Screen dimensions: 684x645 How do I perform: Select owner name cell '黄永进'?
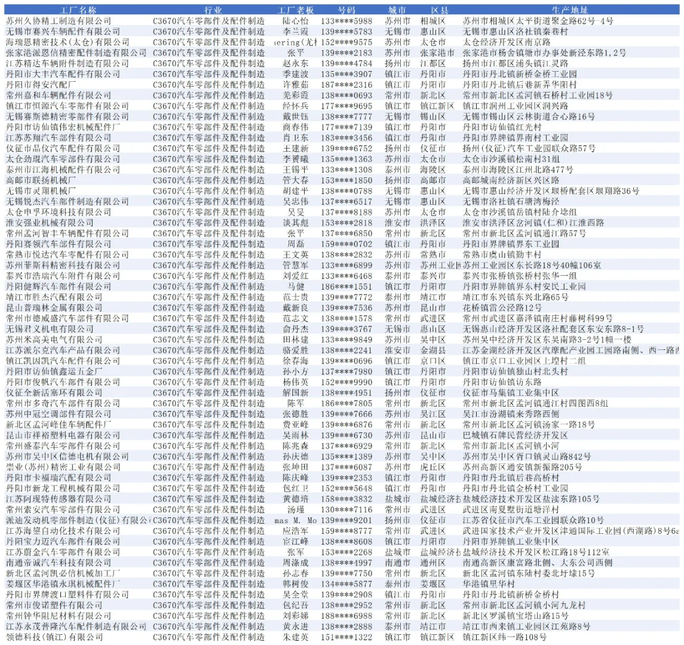(295, 626)
